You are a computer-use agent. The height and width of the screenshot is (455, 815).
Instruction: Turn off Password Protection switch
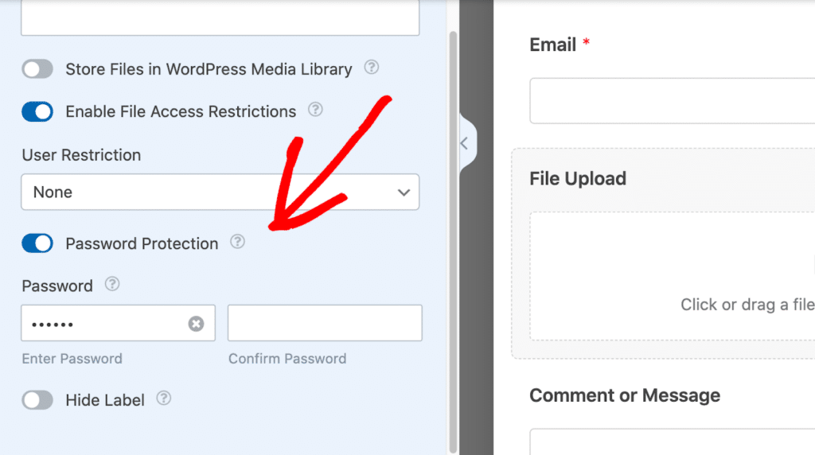pos(37,243)
